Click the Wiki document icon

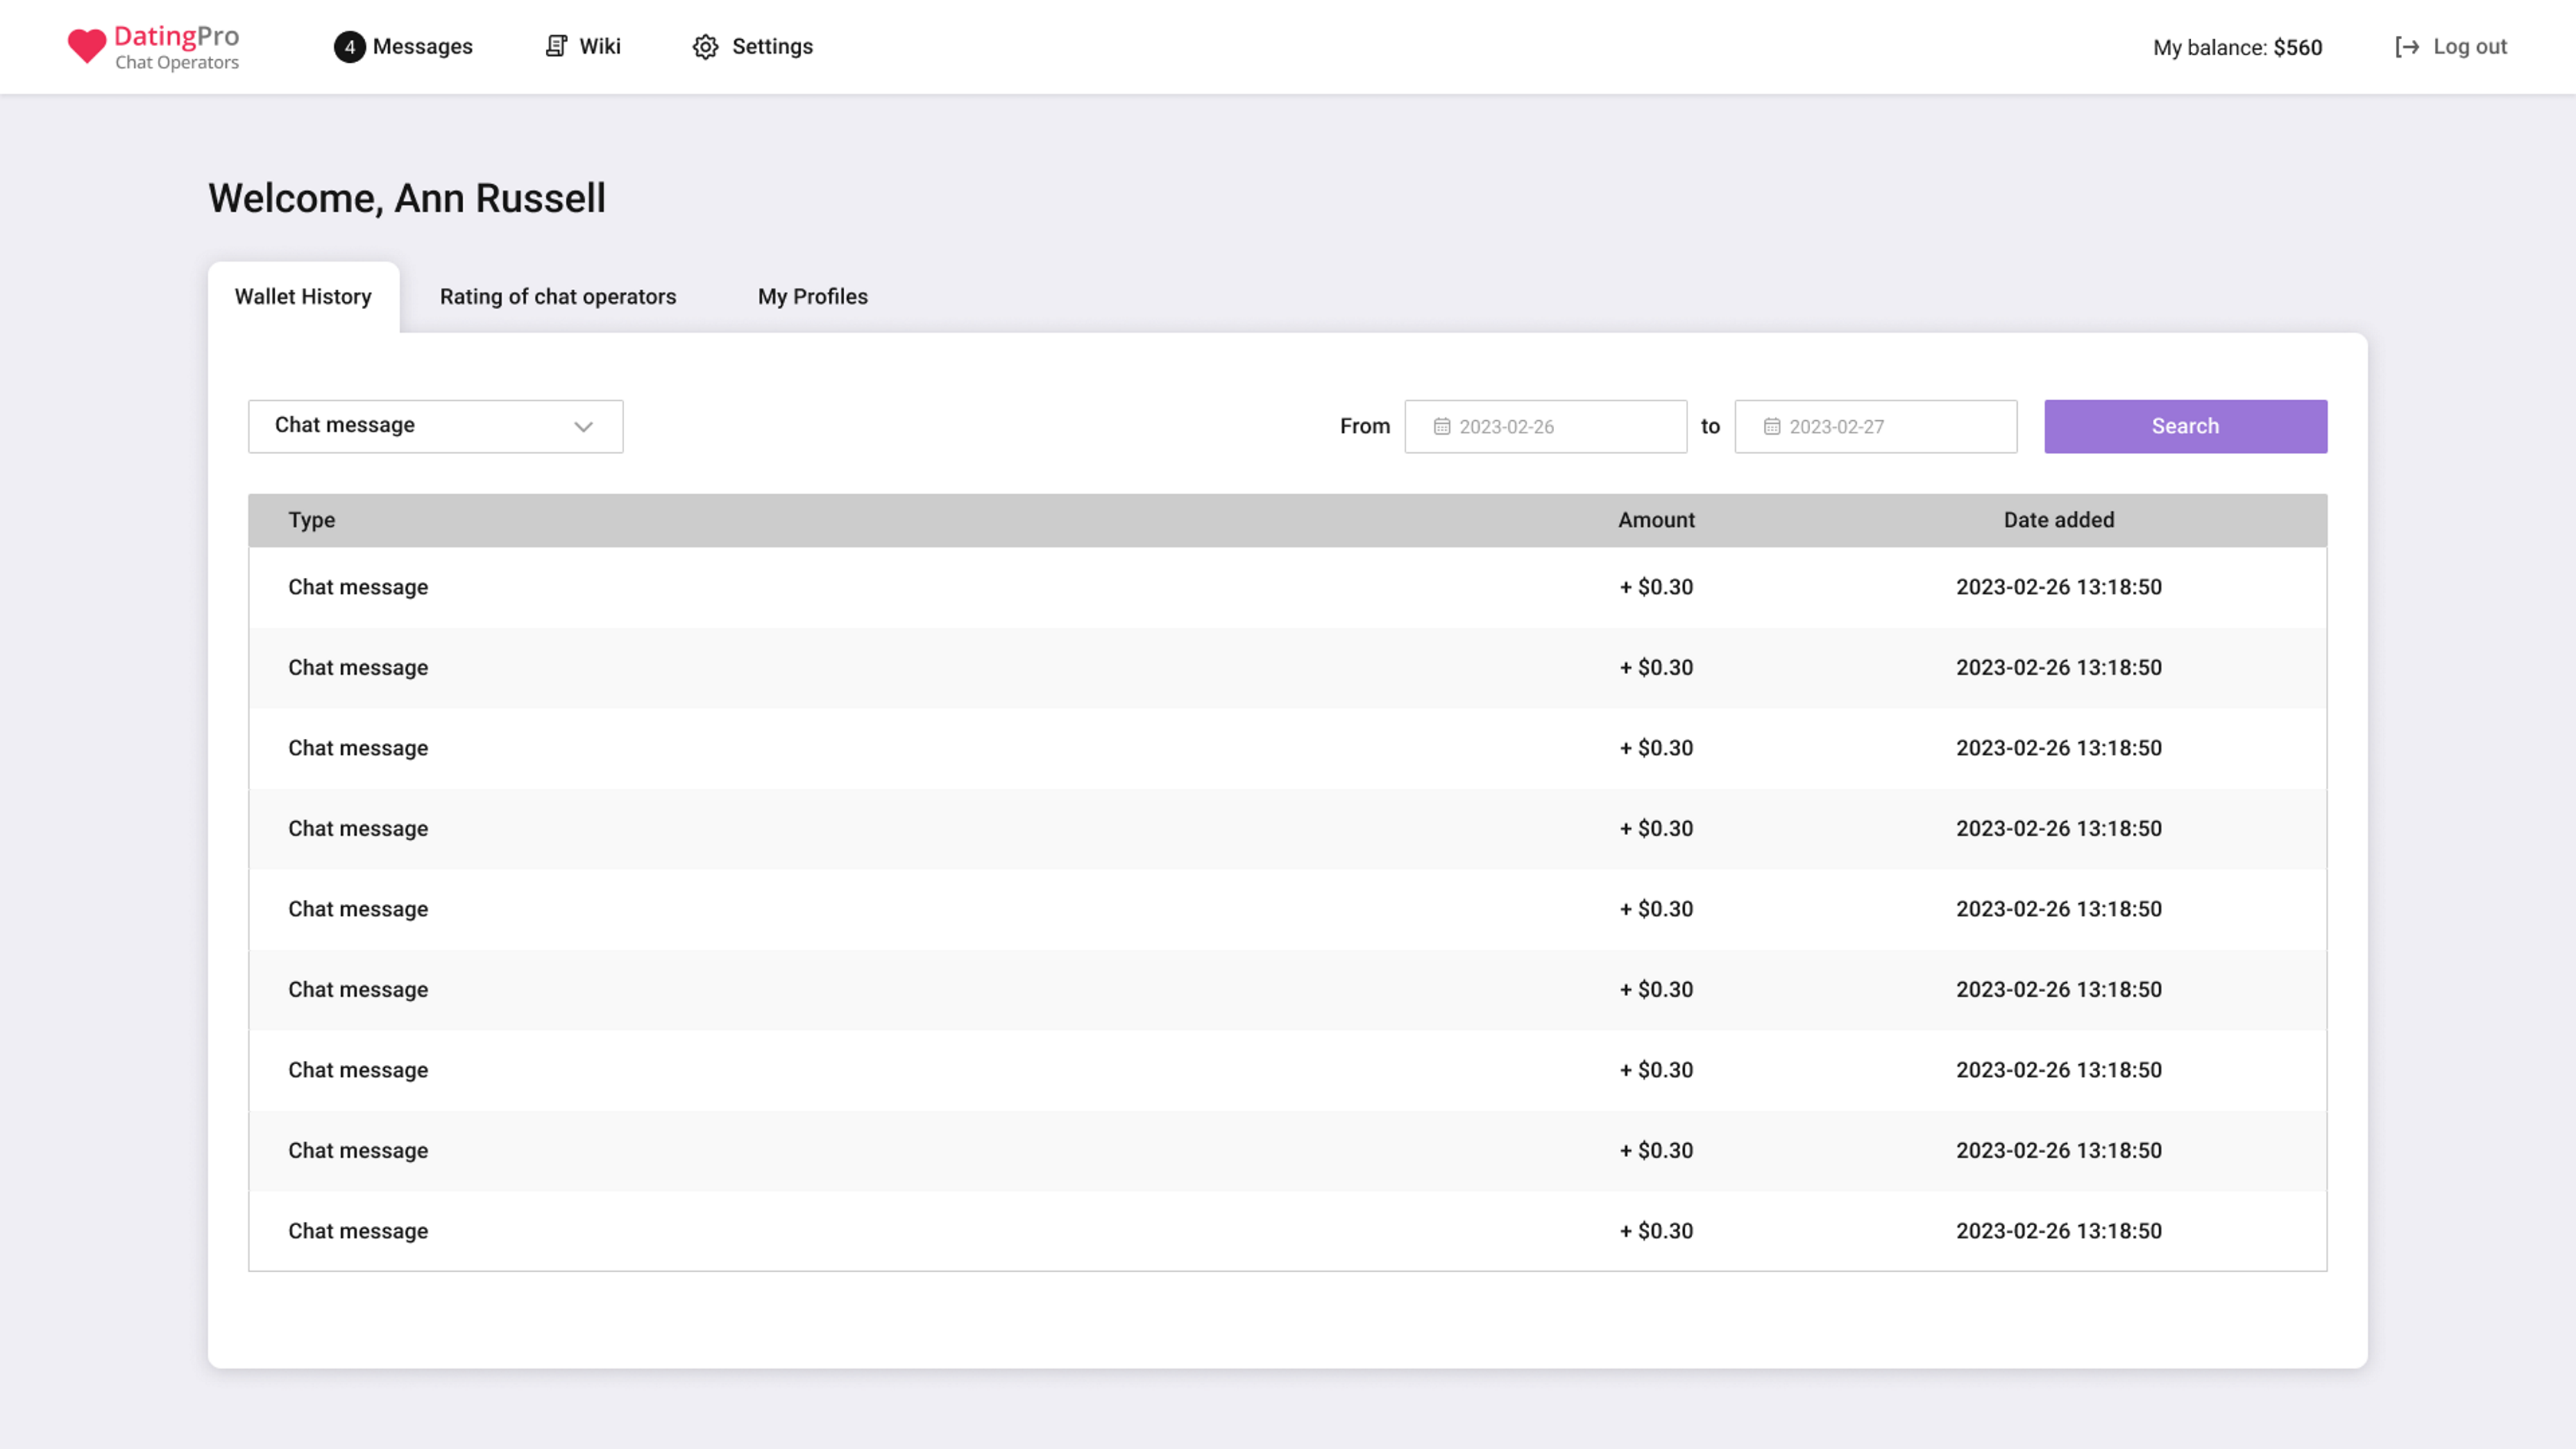(556, 46)
